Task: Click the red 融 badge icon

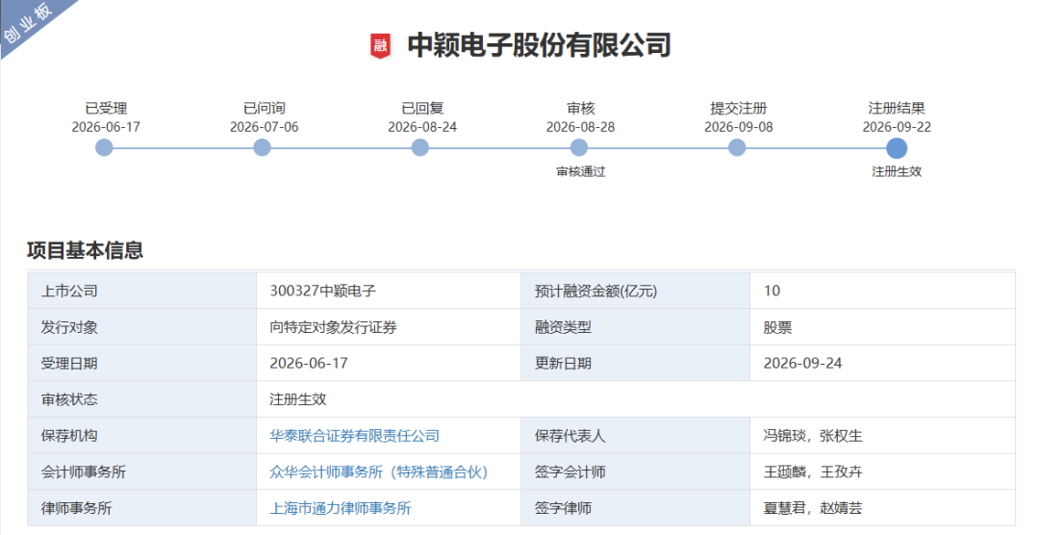Action: point(380,46)
